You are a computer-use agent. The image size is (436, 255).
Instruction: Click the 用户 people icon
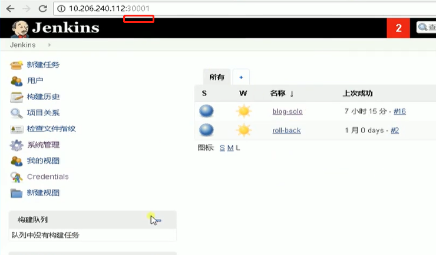pos(16,81)
